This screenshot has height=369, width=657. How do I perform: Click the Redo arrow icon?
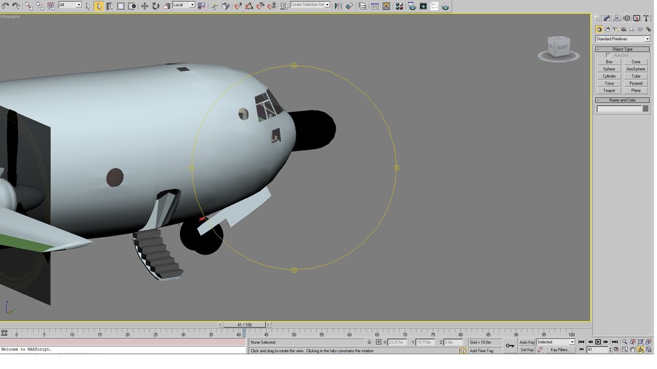[x=16, y=6]
